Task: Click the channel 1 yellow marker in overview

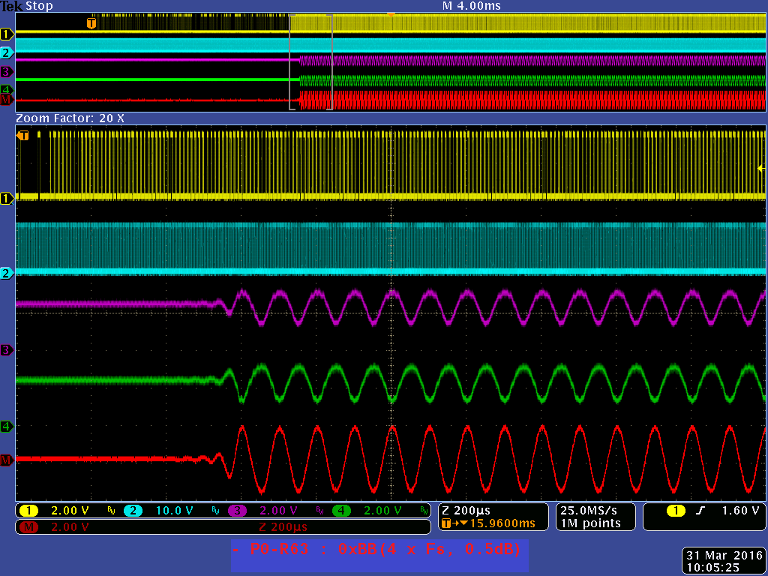Action: pyautogui.click(x=6, y=34)
